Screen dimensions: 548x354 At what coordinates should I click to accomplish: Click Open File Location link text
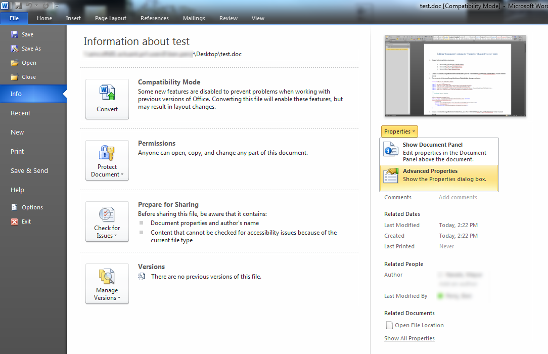pos(420,325)
